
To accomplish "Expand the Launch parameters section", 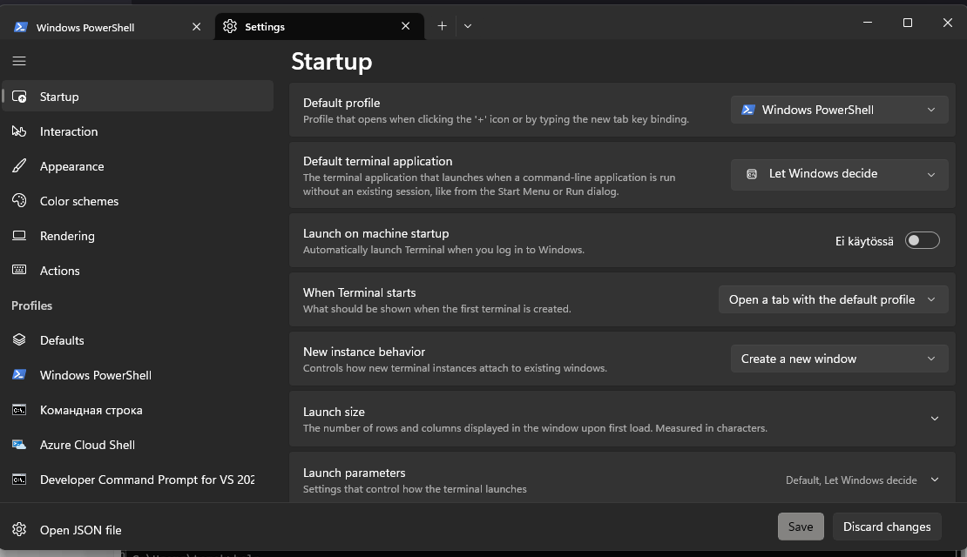I will point(934,480).
